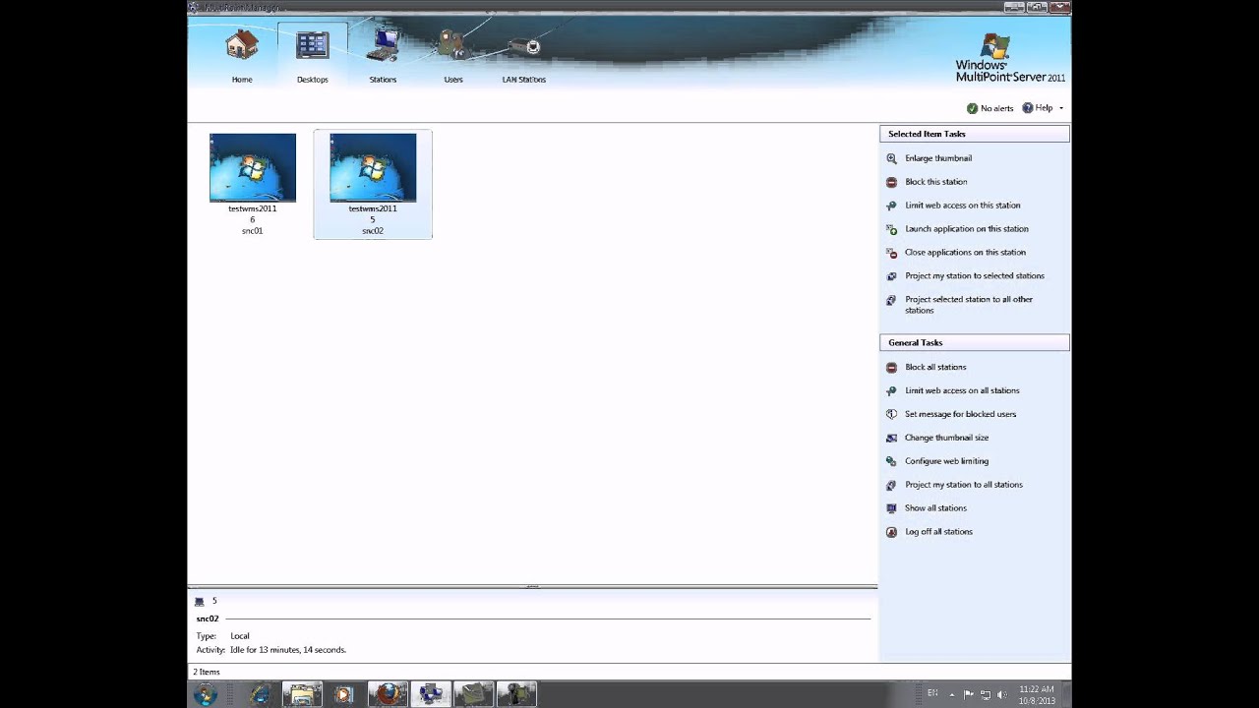Open Windows Explorer folder on taskbar
The height and width of the screenshot is (708, 1259).
[x=303, y=694]
